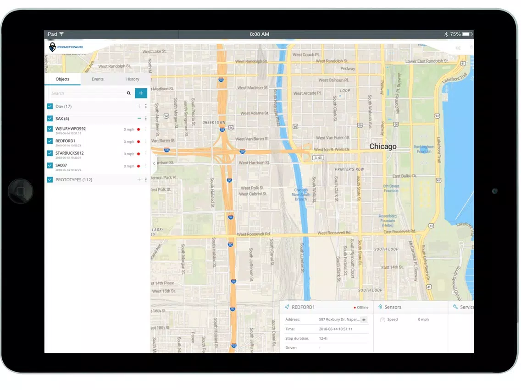
Task: Click the Chicago city label on map
Action: 383,146
